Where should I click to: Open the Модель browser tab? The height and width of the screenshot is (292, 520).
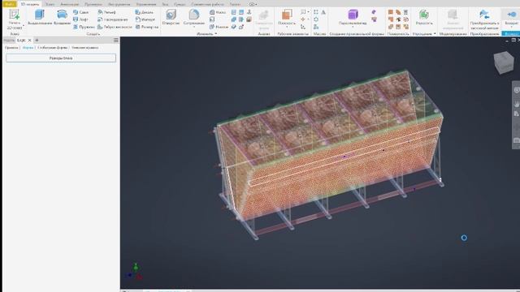pos(9,41)
